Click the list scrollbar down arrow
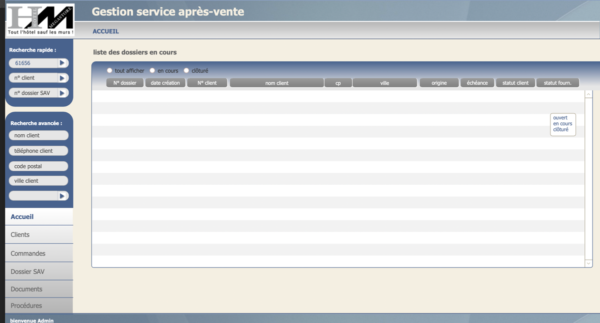Viewport: 600px width, 323px height. click(588, 263)
